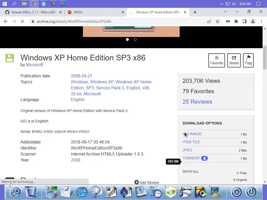Open the Malwarebytes extension icon
This screenshot has width=267, height=200.
(x=228, y=21)
